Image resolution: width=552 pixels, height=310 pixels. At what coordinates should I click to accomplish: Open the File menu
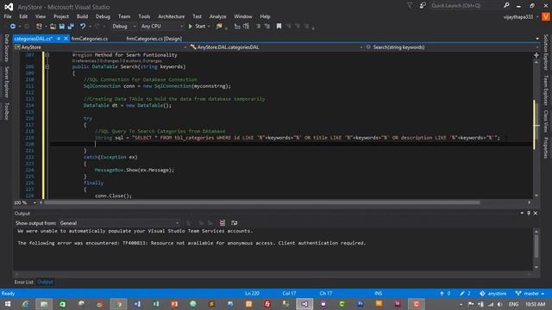(x=8, y=16)
